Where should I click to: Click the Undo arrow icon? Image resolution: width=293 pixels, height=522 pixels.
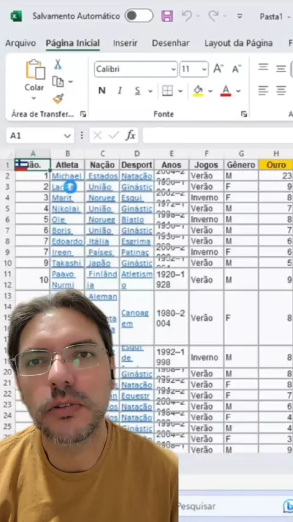(187, 16)
